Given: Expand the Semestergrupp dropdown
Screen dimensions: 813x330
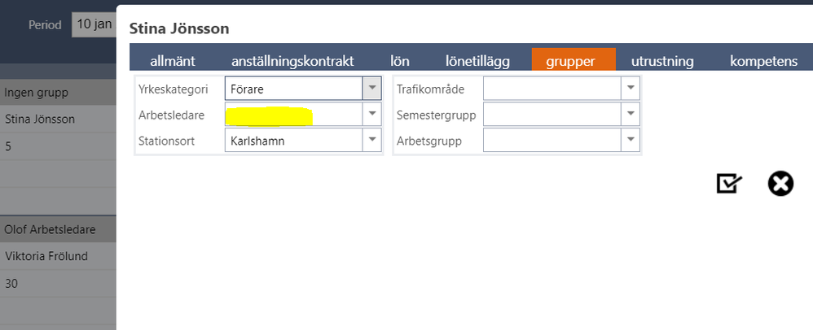Looking at the screenshot, I should coord(631,114).
